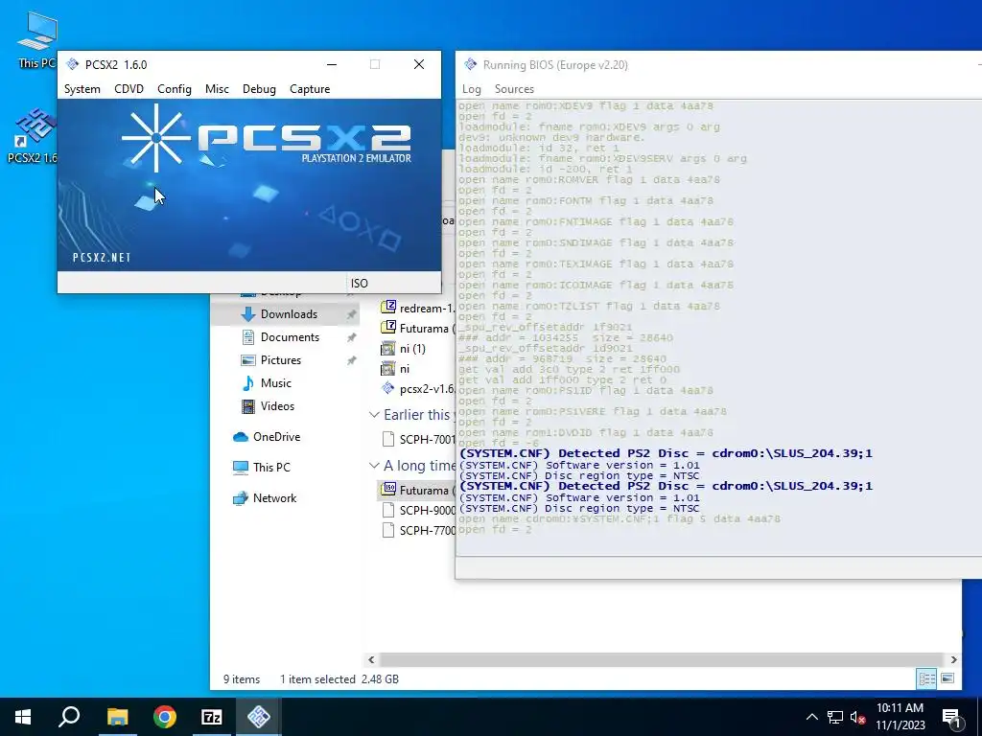The height and width of the screenshot is (736, 982).
Task: Select the Futurama ISO file
Action: coord(416,490)
